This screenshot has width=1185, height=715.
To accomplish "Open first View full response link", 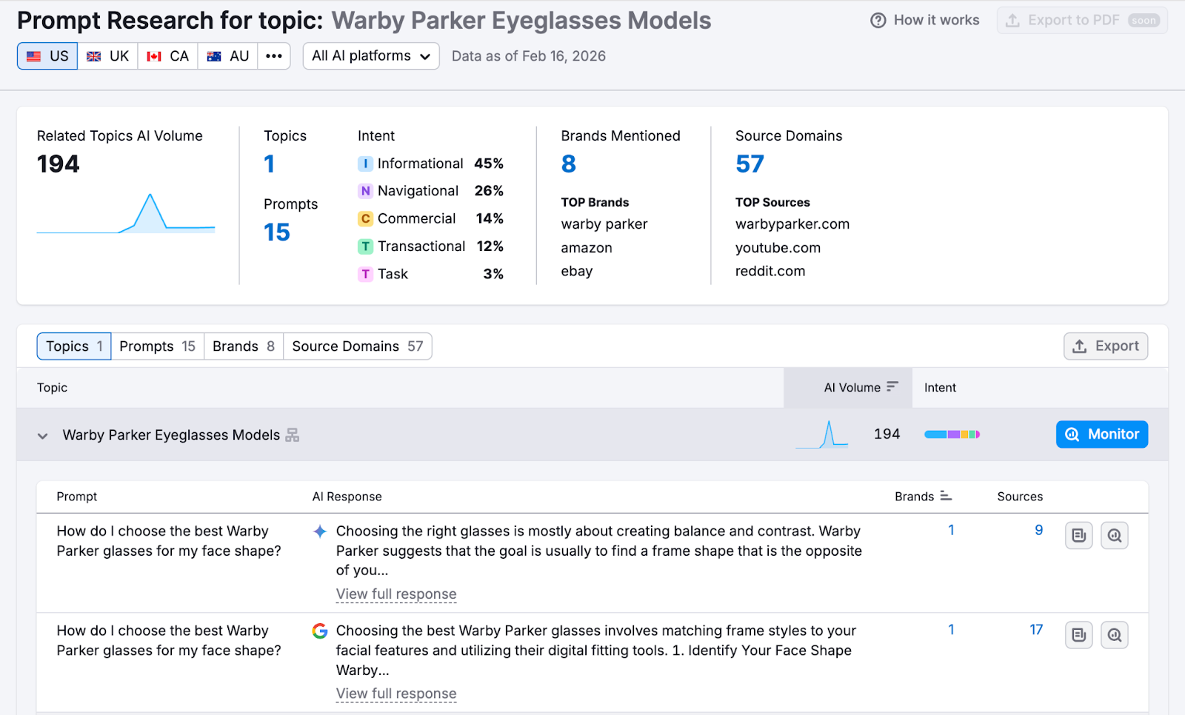I will point(396,594).
